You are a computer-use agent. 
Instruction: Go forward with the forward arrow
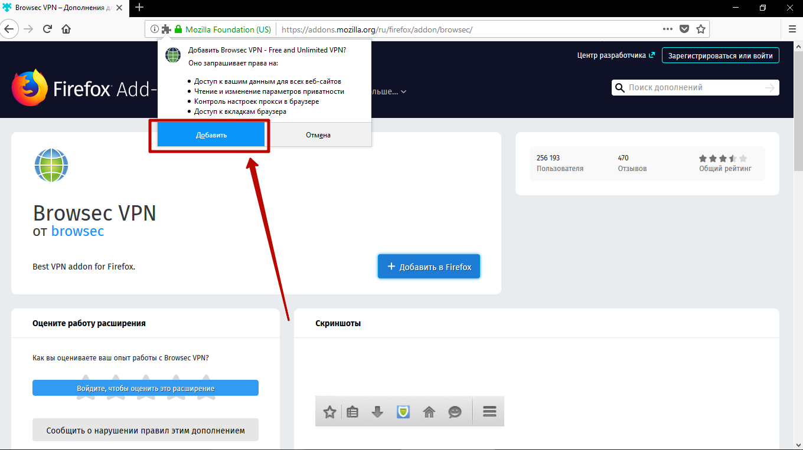point(28,29)
